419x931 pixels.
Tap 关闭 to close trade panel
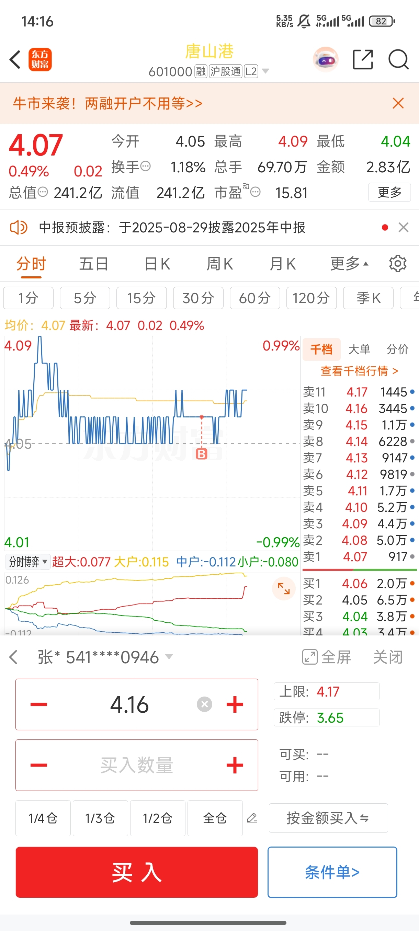coord(388,657)
